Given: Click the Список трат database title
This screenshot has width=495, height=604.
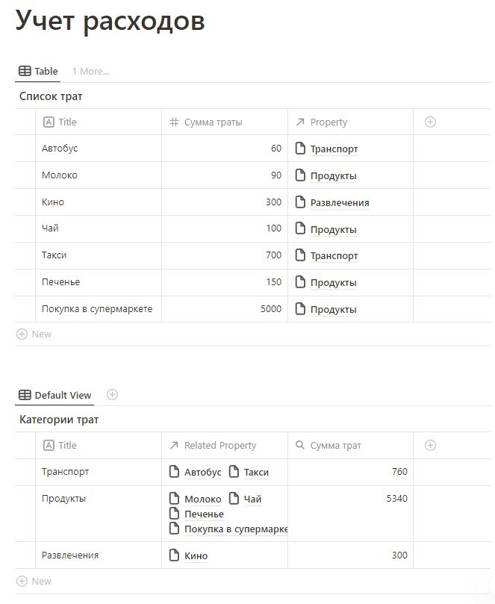Looking at the screenshot, I should [x=51, y=96].
